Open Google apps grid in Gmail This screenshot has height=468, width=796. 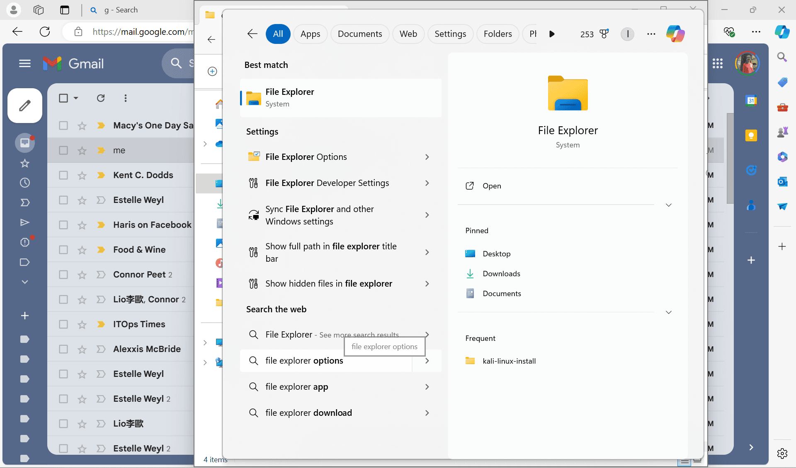coord(718,63)
